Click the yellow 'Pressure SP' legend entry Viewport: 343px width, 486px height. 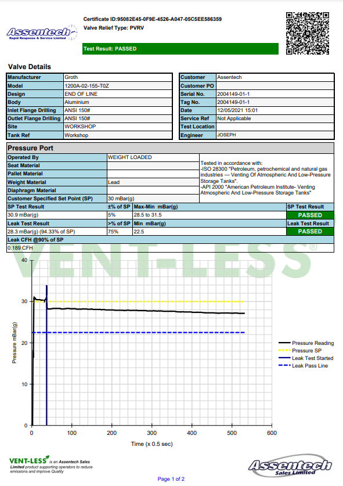(300, 351)
